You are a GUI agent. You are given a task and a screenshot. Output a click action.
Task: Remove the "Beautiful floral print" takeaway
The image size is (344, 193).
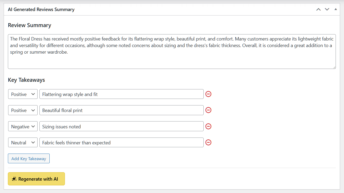point(208,110)
